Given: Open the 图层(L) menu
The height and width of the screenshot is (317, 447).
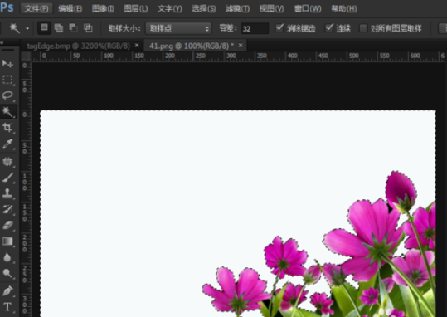Looking at the screenshot, I should click(x=136, y=8).
